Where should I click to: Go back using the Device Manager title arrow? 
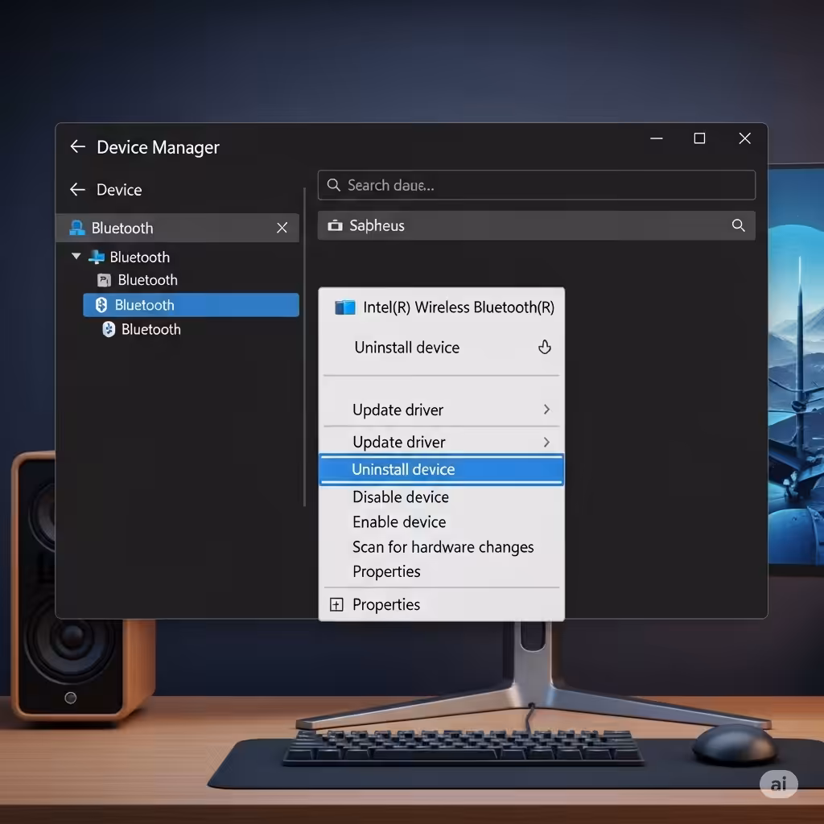click(78, 146)
